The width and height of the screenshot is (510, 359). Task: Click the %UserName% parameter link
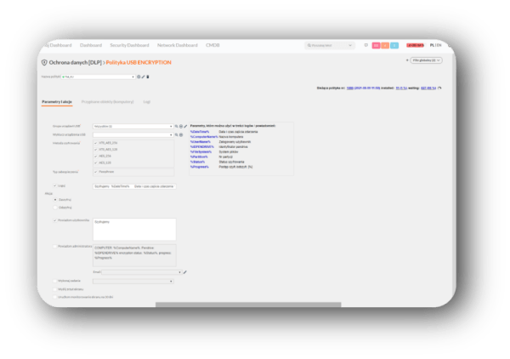pos(201,142)
